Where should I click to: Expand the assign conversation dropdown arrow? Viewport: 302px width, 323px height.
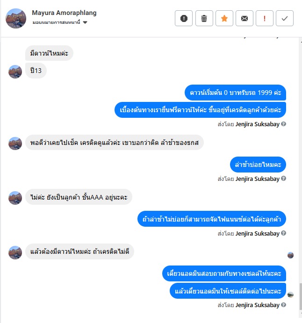(85, 22)
